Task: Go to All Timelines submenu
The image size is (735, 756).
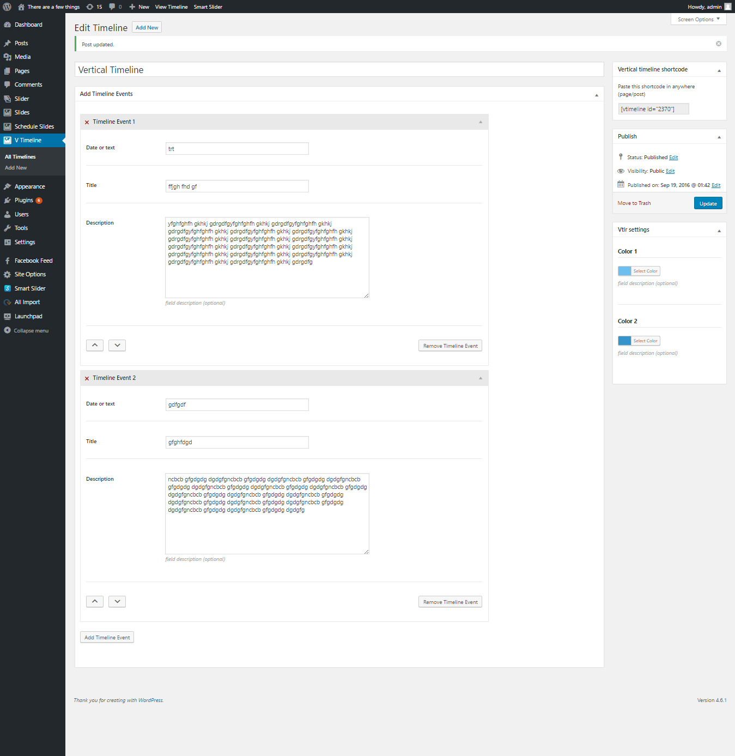Action: (20, 157)
